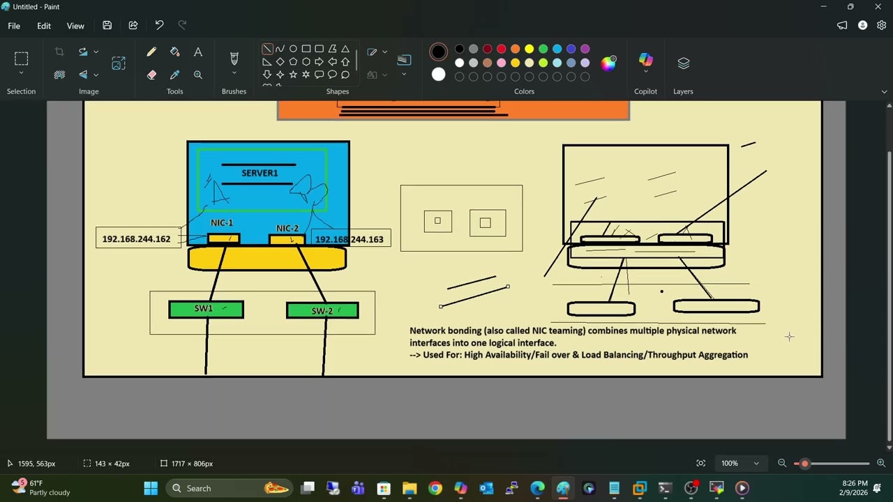Screen dimensions: 893x502
Task: Click the Save icon in title bar
Action: coord(107,26)
